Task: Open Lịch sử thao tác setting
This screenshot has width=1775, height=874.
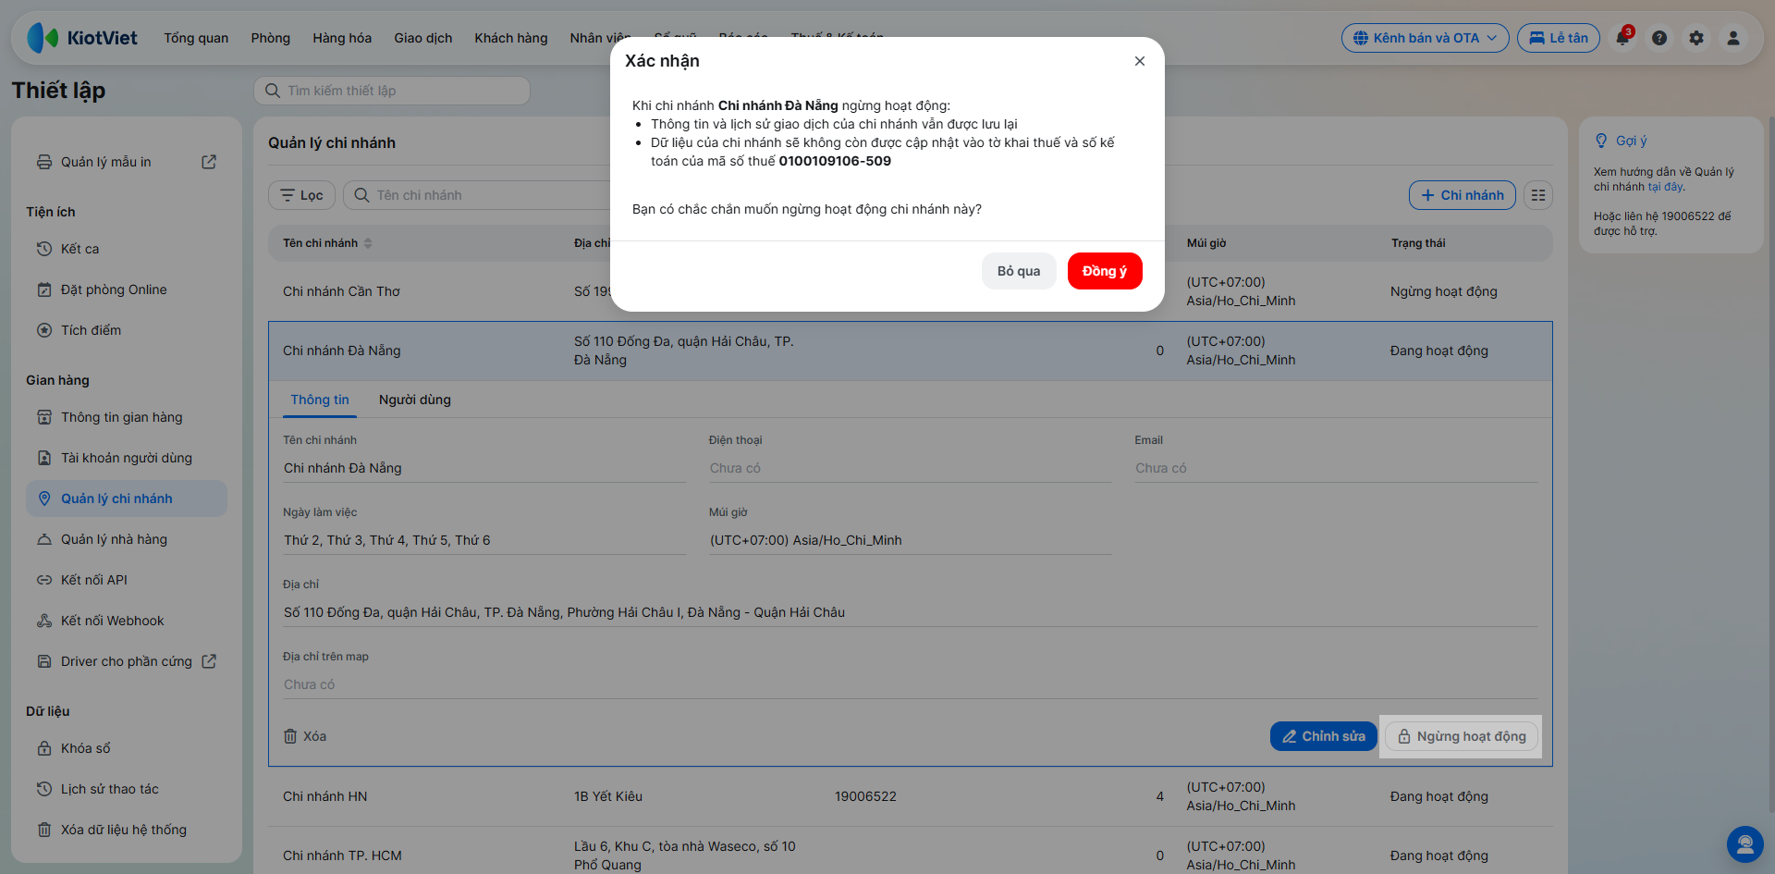Action: pos(110,789)
